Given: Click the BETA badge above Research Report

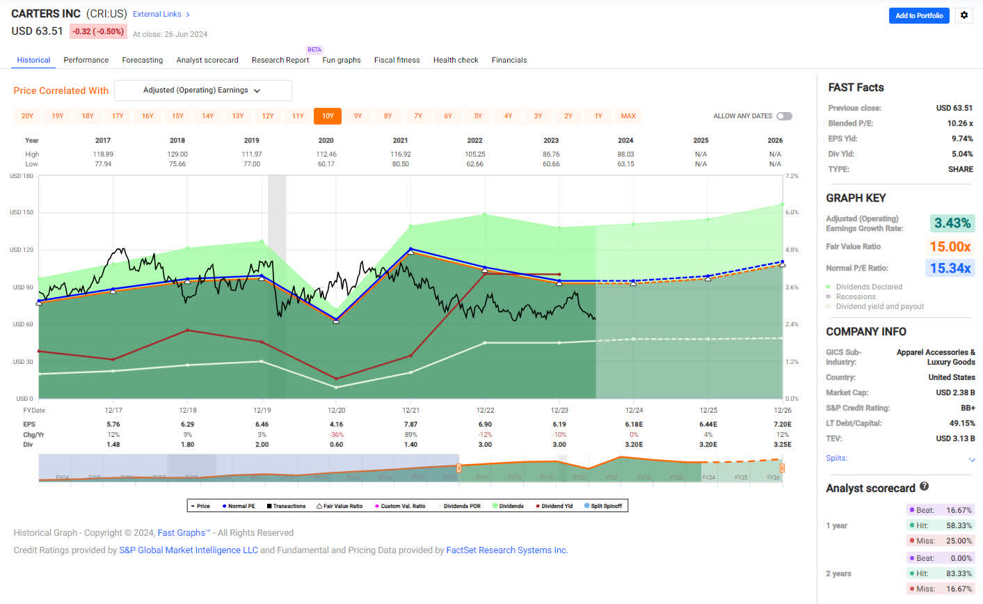Looking at the screenshot, I should click(x=314, y=49).
